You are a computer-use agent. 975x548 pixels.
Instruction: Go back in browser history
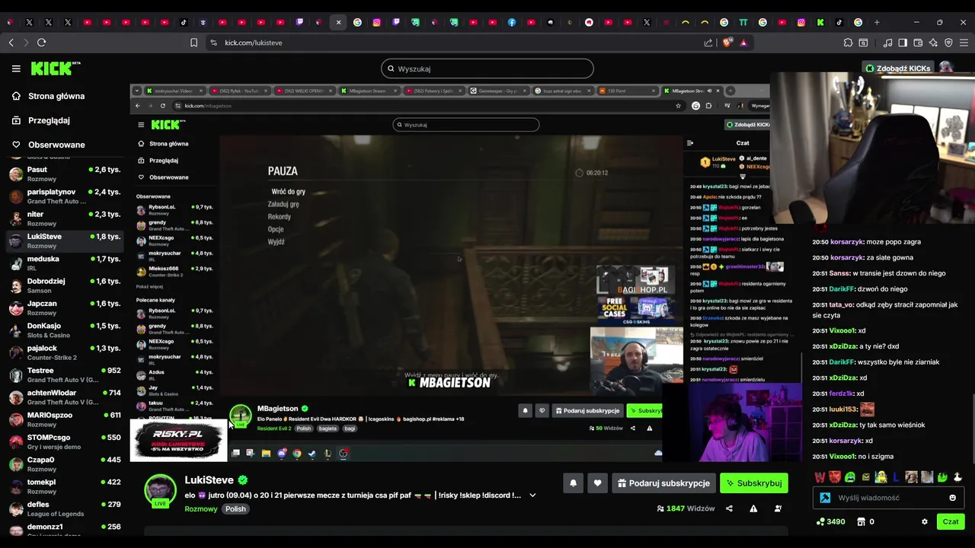point(11,43)
